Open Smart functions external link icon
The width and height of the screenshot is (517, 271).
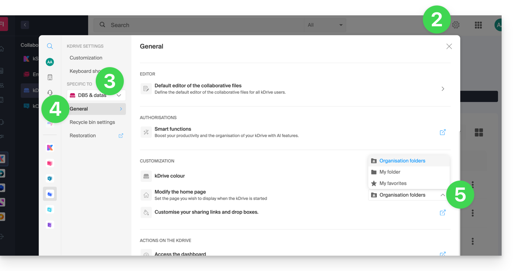click(x=442, y=132)
